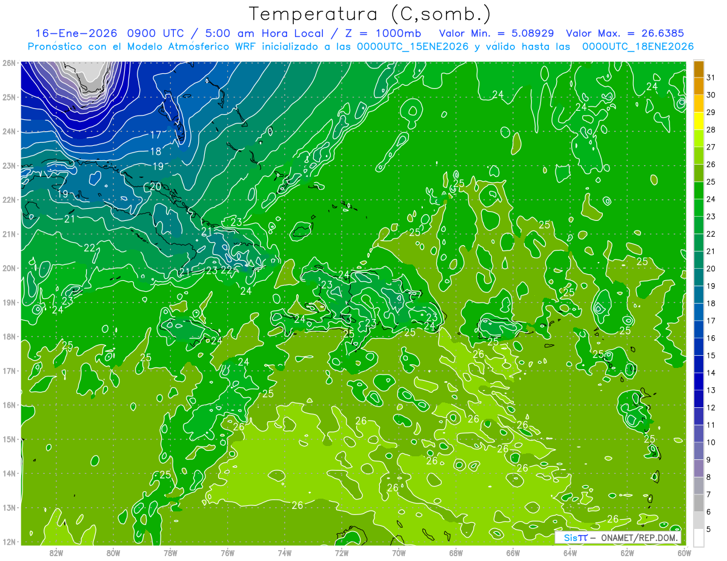Click the '78W' longitude axis label
Image resolution: width=727 pixels, height=561 pixels.
pyautogui.click(x=170, y=553)
